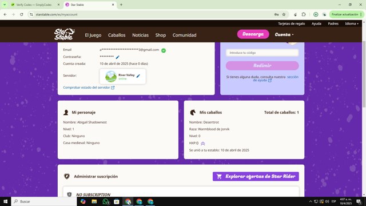Image resolution: width=366 pixels, height=206 pixels.
Task: Switch to Verify Codes SimplyCodes tab
Action: tap(35, 5)
